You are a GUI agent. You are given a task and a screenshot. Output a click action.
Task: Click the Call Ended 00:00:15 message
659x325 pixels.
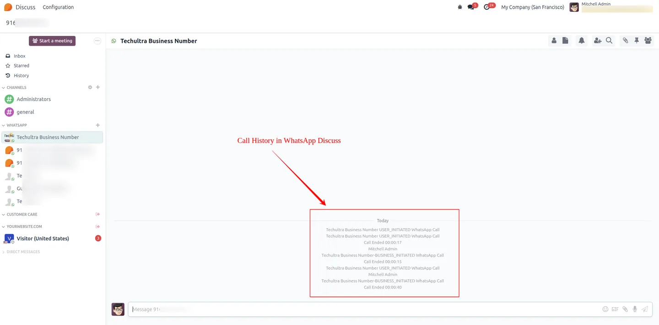[x=383, y=262]
